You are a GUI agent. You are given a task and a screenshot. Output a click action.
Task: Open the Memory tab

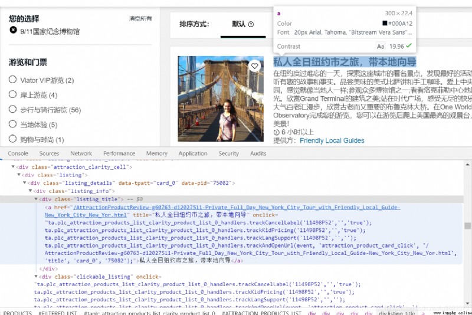tap(156, 153)
